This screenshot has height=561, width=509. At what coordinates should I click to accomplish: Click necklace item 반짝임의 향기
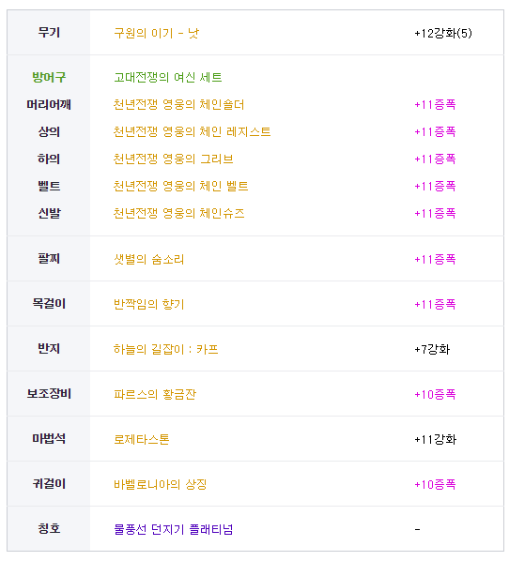point(148,304)
